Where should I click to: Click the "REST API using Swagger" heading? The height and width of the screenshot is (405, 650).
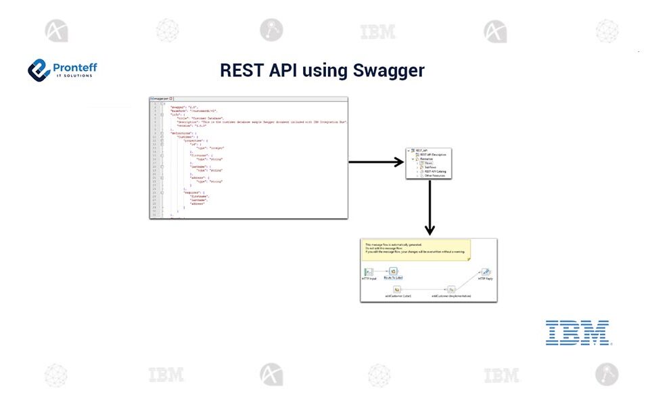(x=322, y=70)
